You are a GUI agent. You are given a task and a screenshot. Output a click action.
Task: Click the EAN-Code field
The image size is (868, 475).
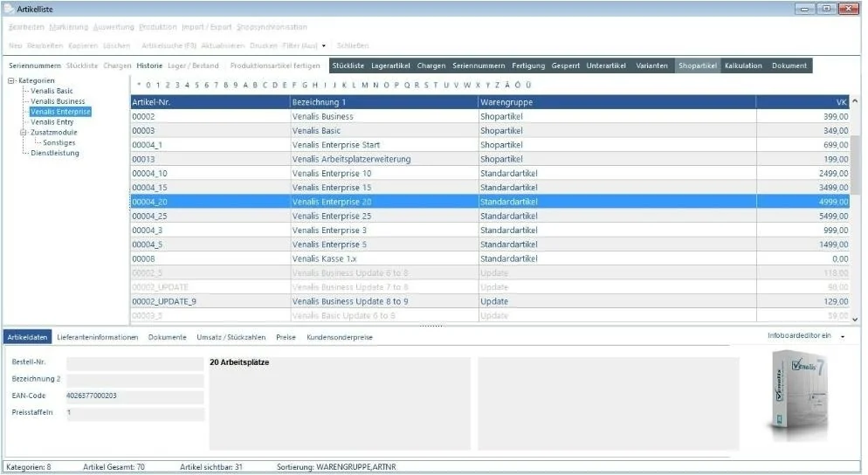point(135,396)
